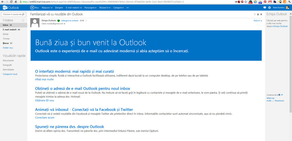The image size is (292, 141).
Task: Click the Outlook logo in the header
Action: click(11, 8)
